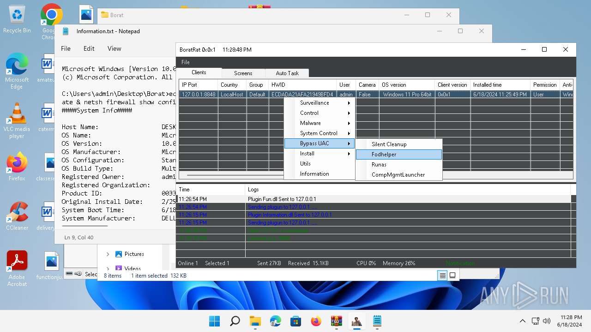Click the network tray icon
This screenshot has width=591, height=332.
(536, 321)
